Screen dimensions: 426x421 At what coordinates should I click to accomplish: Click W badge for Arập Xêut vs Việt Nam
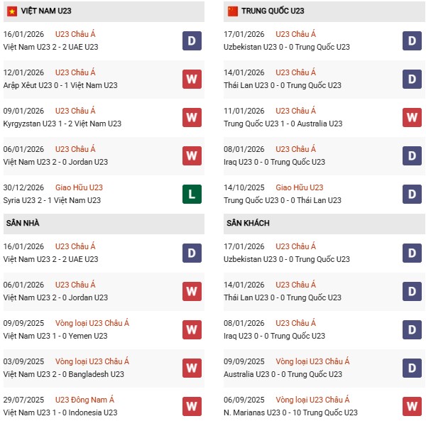coord(192,79)
